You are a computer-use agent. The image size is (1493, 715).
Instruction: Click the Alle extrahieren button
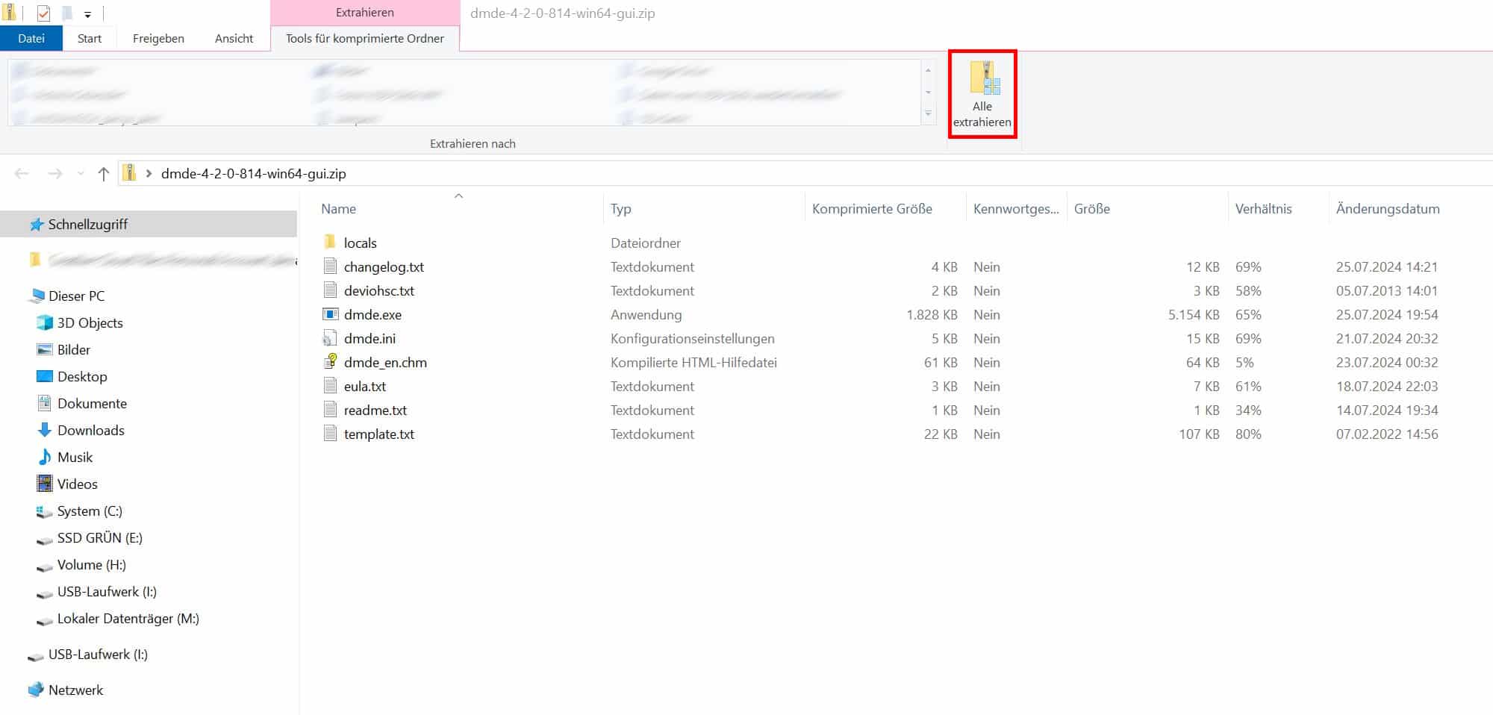pyautogui.click(x=982, y=94)
